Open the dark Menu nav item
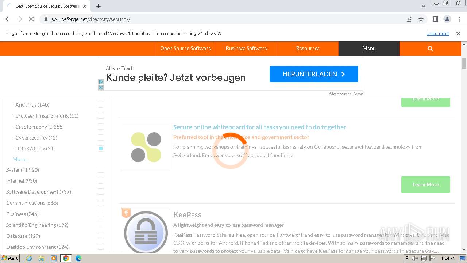This screenshot has width=467, height=263. click(369, 48)
